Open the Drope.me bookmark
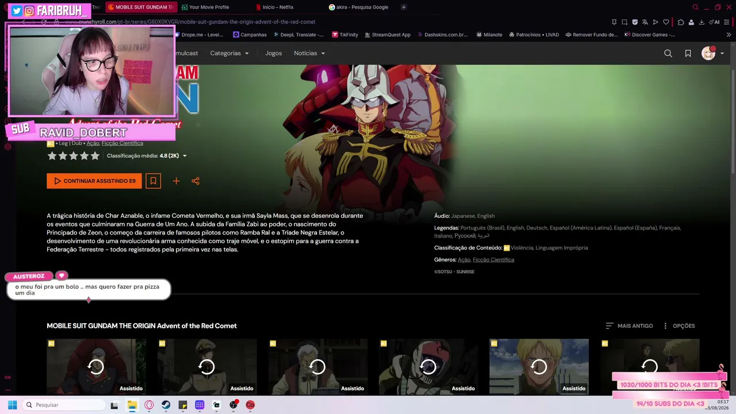Screen dimensions: 736x414 point(199,34)
